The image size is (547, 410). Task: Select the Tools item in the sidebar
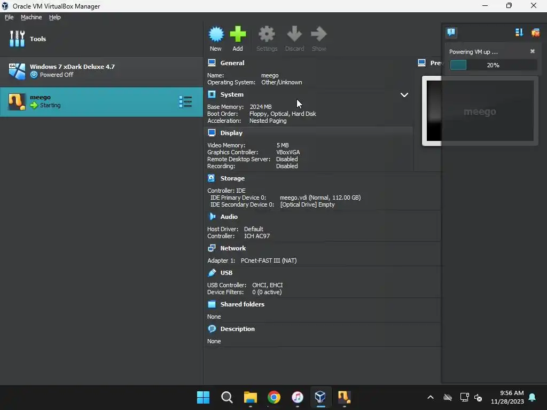pos(101,38)
